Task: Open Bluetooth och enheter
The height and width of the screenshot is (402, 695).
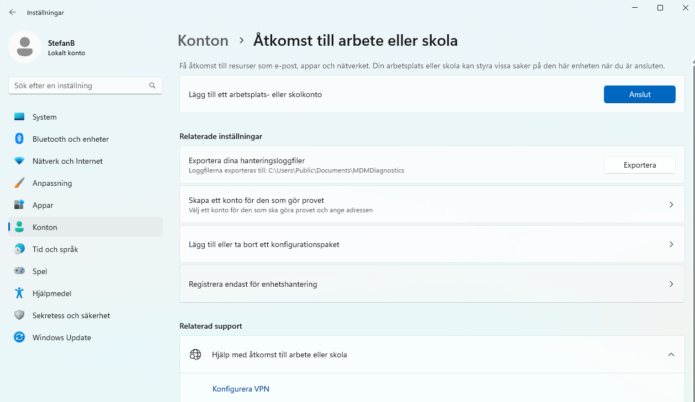Action: [x=86, y=139]
